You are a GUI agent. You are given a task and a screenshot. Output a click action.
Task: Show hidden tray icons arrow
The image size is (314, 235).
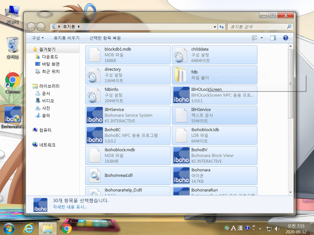tap(260, 229)
